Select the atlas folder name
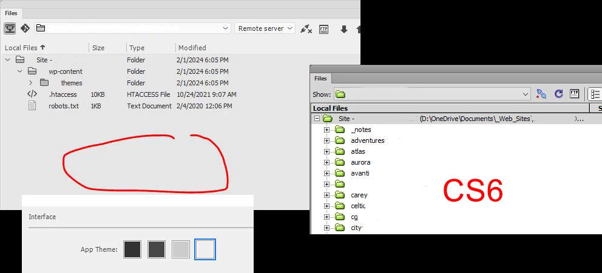This screenshot has height=273, width=602. pyautogui.click(x=358, y=151)
